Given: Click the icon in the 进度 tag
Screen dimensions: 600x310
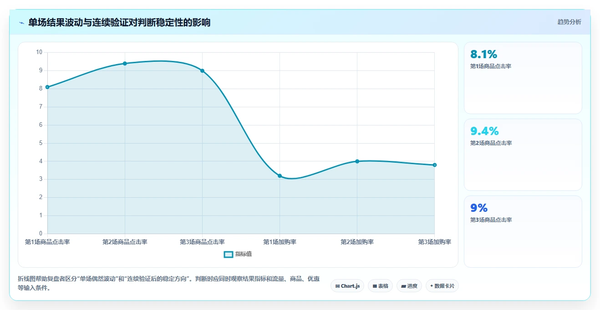Looking at the screenshot, I should [403, 286].
